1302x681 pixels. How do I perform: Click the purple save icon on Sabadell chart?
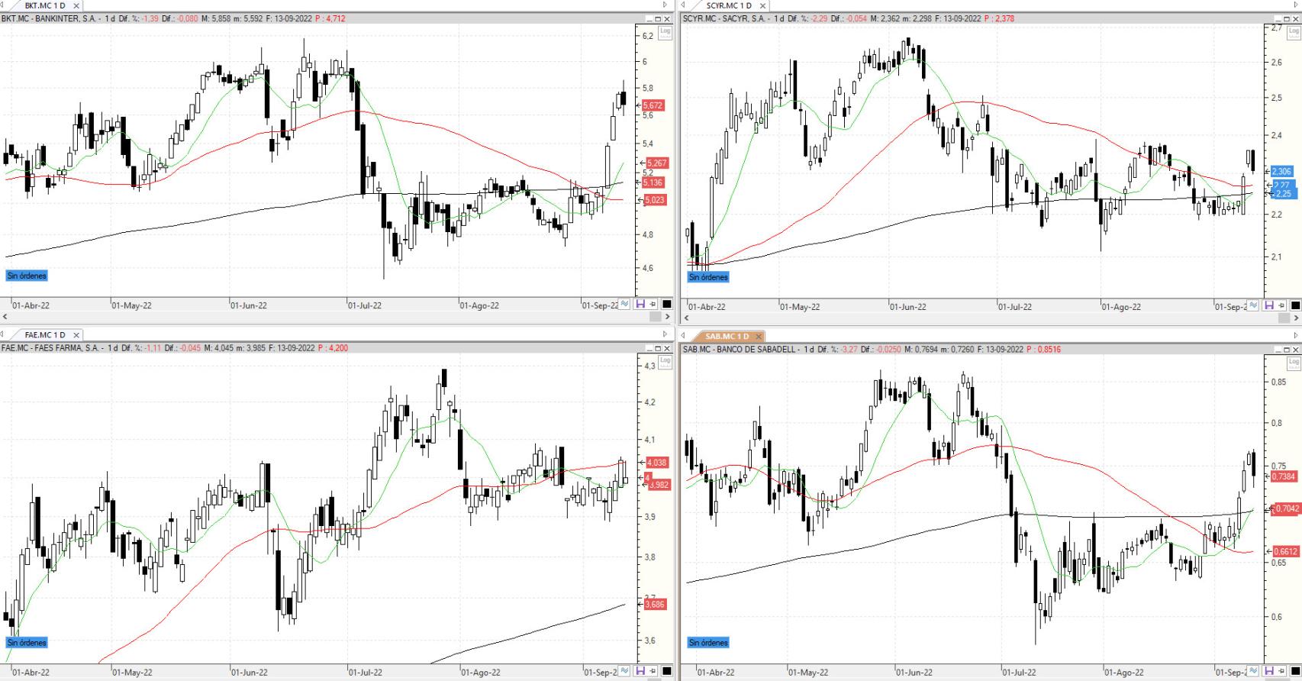1269,672
